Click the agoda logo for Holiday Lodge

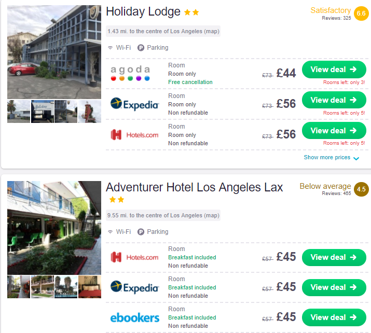click(x=130, y=73)
